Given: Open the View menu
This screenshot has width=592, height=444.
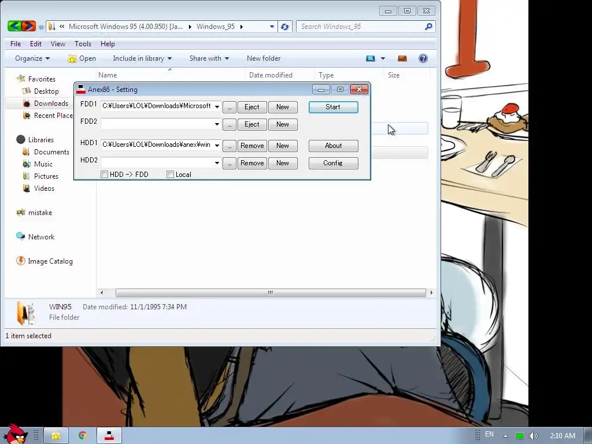Looking at the screenshot, I should pyautogui.click(x=58, y=44).
